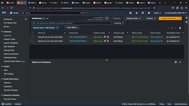Open a new browser tab
The width and height of the screenshot is (189, 106).
pos(160,3)
